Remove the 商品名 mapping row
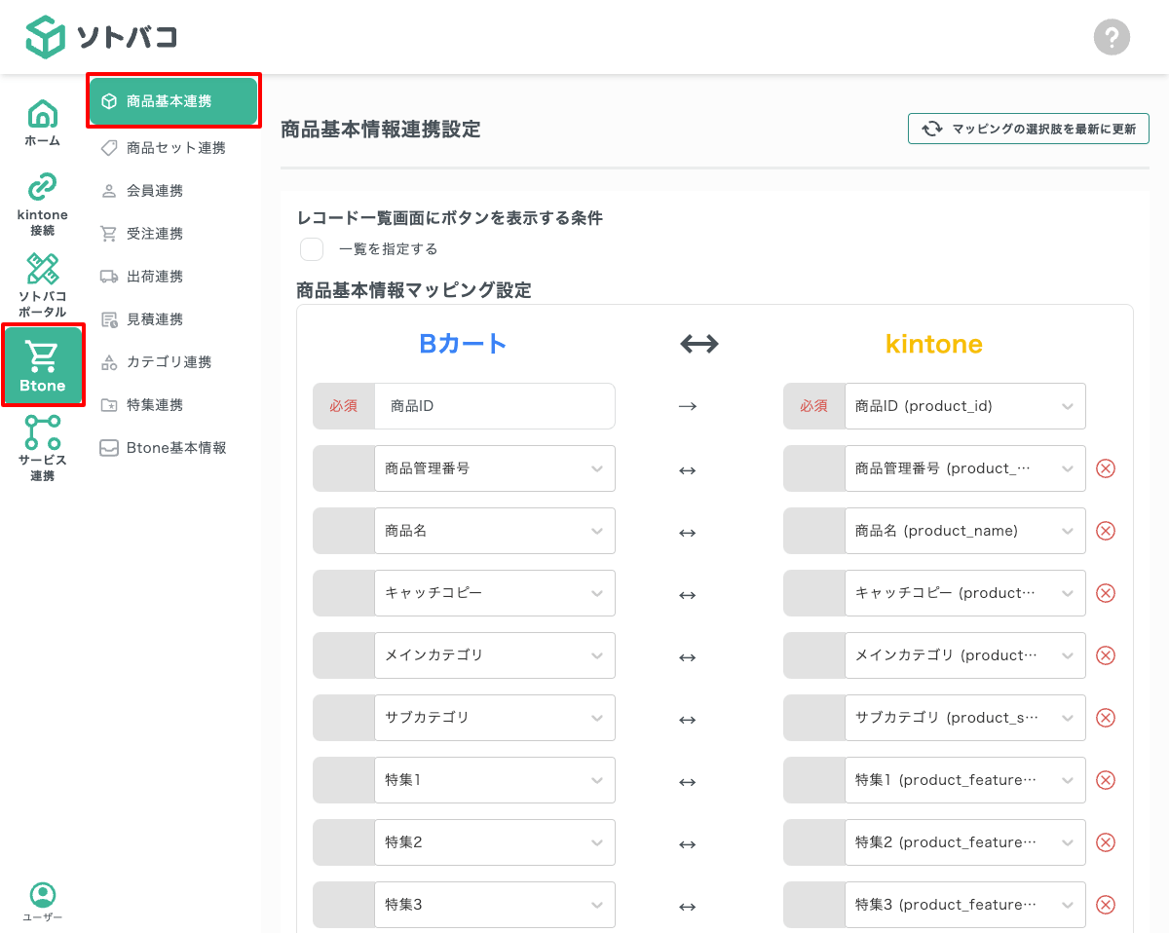This screenshot has height=933, width=1169. [x=1106, y=531]
